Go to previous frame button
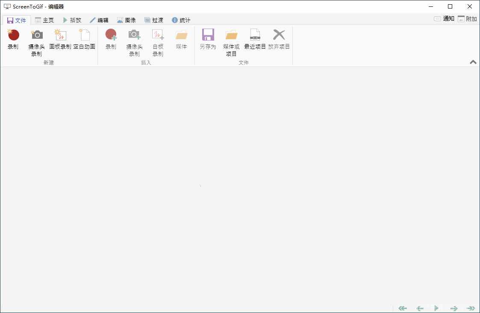The image size is (480, 313). tap(420, 308)
